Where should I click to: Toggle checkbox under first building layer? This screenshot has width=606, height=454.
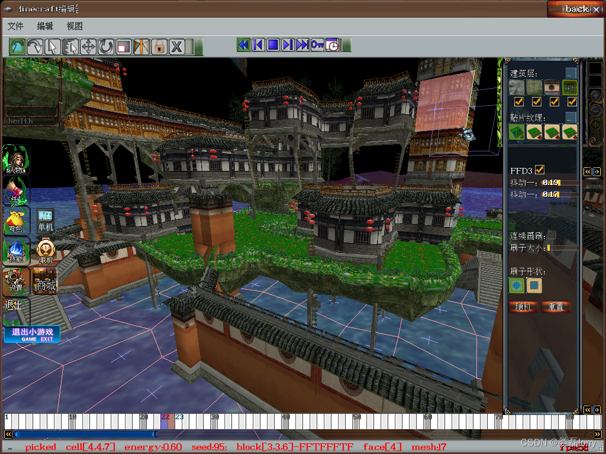pyautogui.click(x=518, y=102)
